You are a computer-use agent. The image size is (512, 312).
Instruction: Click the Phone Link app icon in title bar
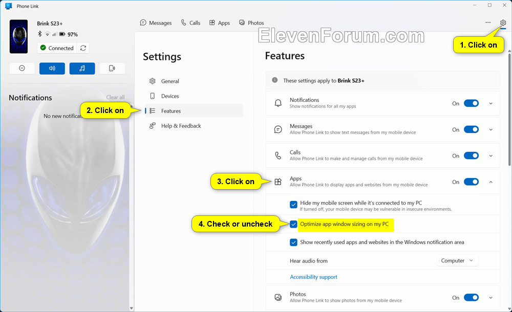[9, 6]
